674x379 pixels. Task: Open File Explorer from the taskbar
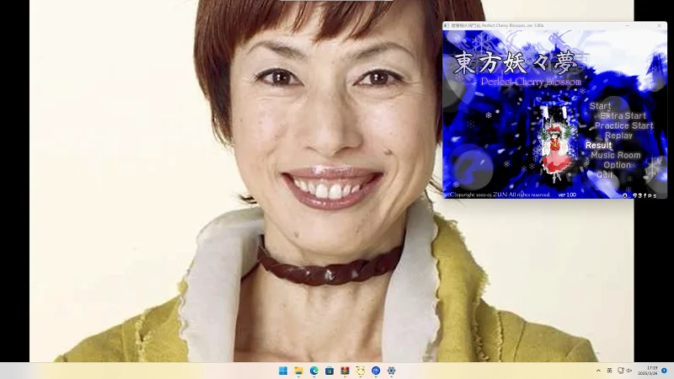click(298, 371)
